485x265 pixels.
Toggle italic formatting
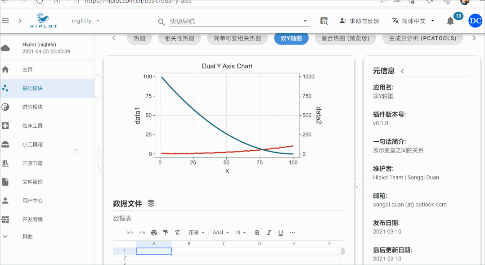(x=269, y=233)
